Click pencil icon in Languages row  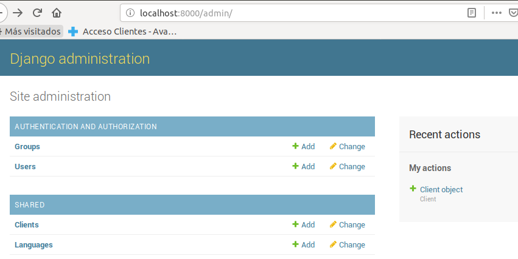pos(333,244)
